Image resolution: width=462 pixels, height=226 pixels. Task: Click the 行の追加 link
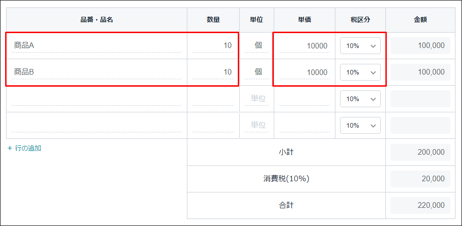[24, 148]
